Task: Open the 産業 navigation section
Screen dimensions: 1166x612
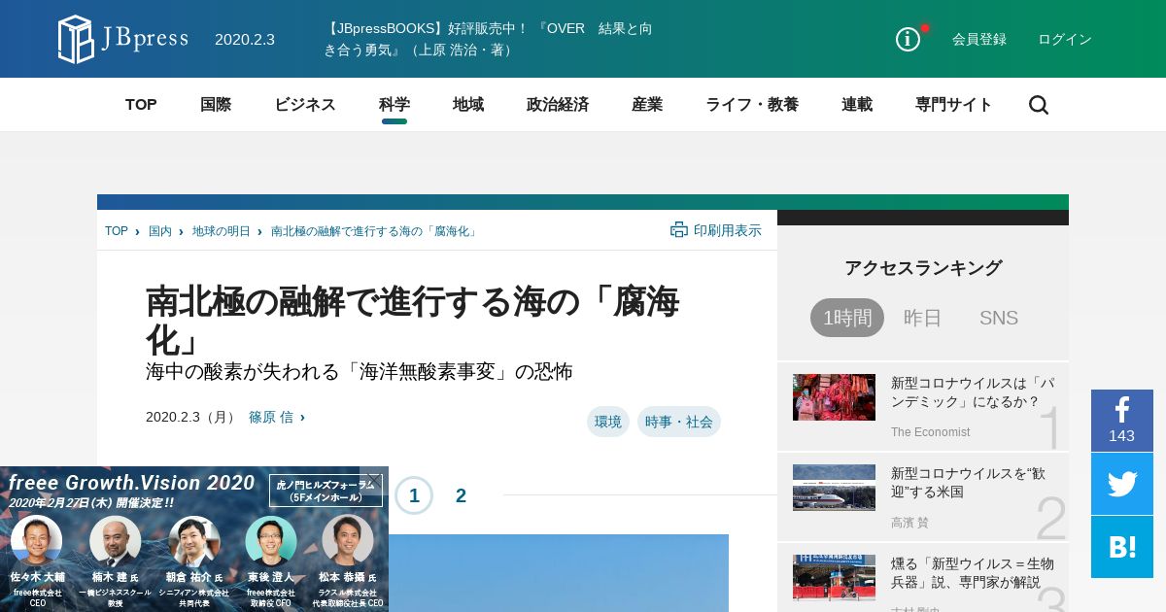Action: 647,105
